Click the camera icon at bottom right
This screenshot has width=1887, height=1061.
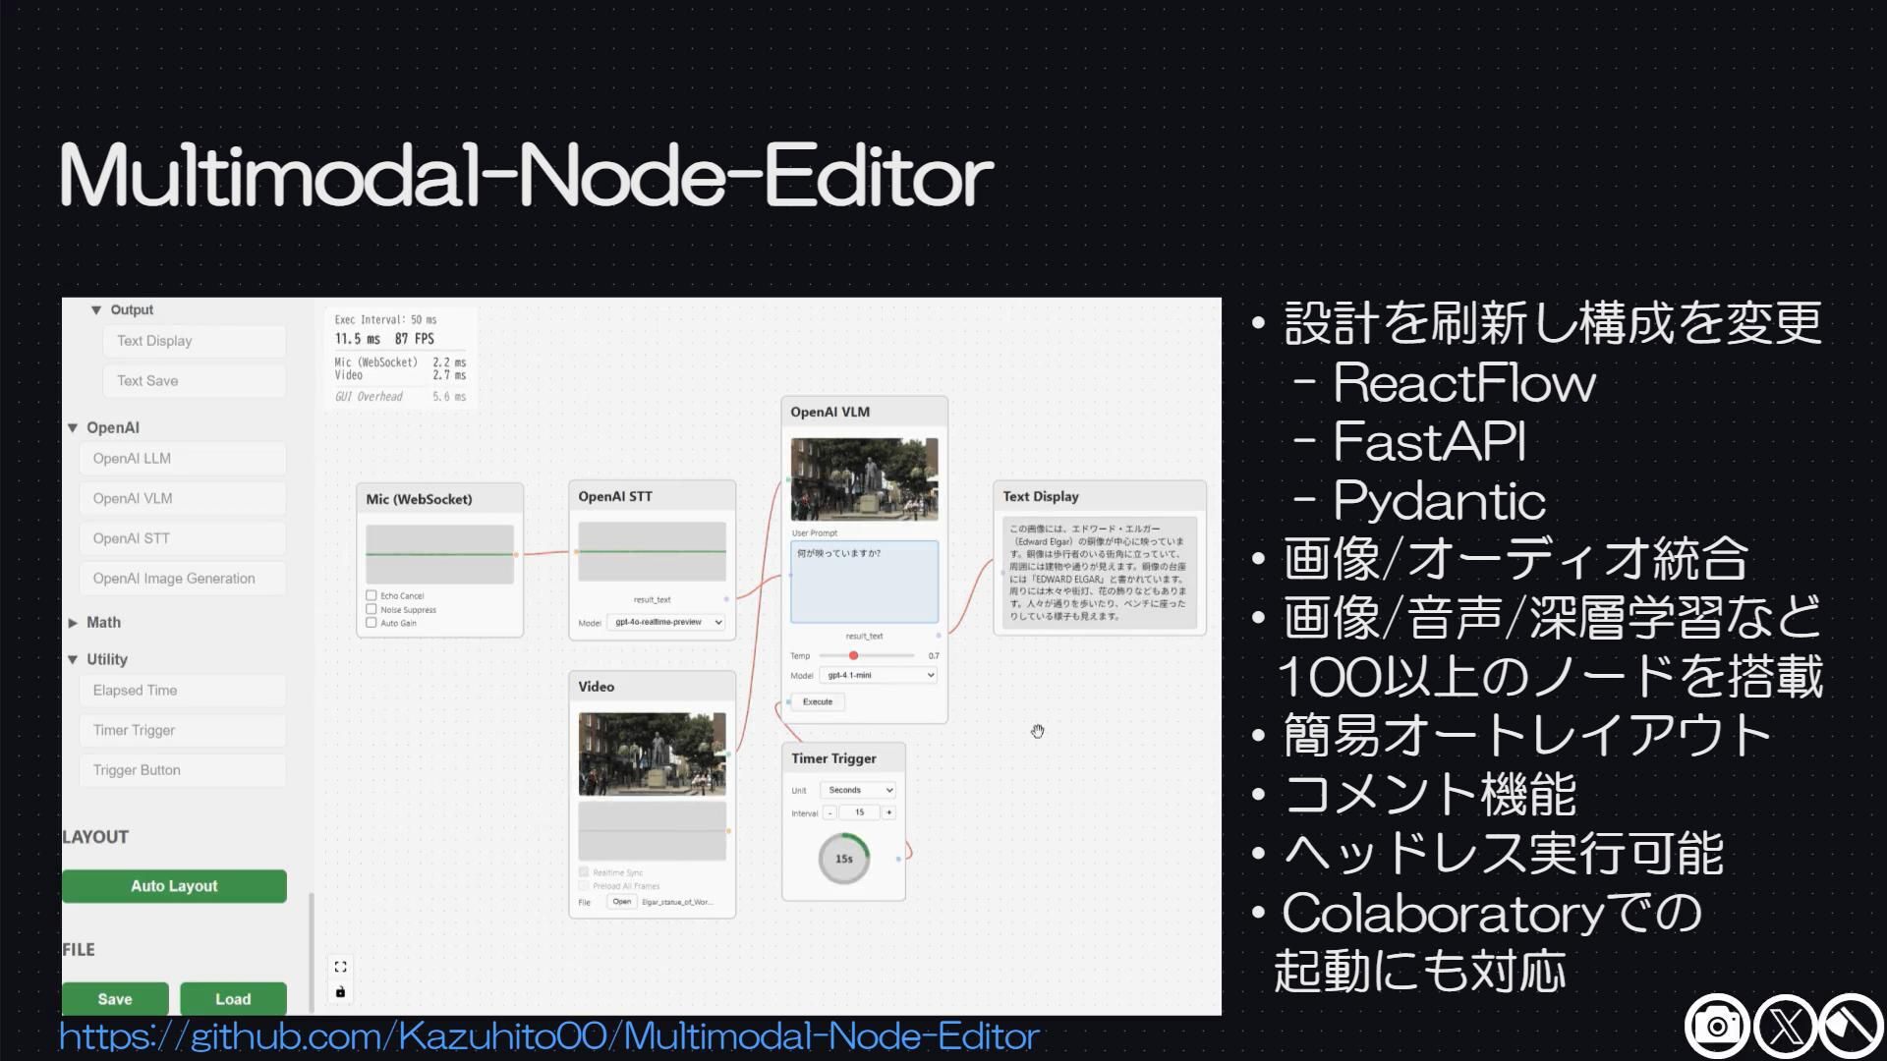[1717, 1027]
